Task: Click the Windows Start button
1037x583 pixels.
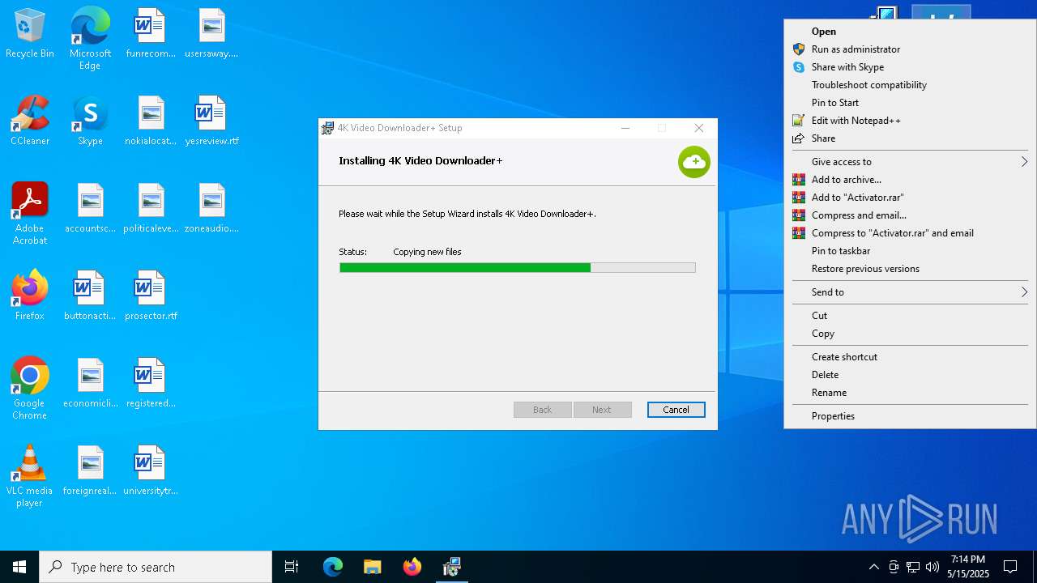Action: [19, 567]
